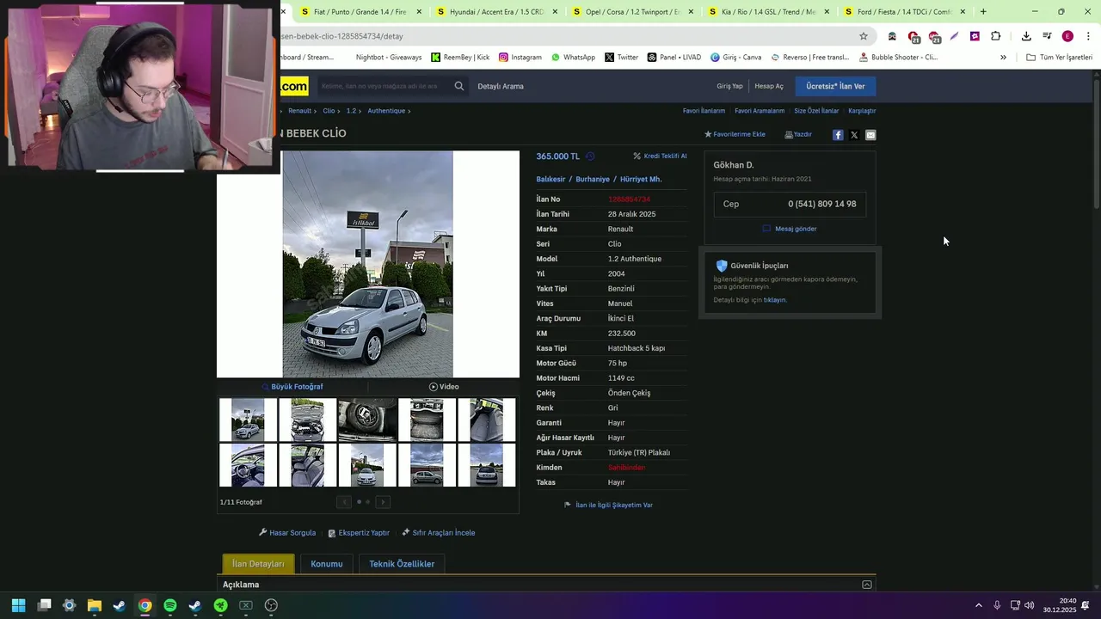Viewport: 1101px width, 619px height.
Task: Open the Chrome profile avatar E
Action: (1067, 36)
